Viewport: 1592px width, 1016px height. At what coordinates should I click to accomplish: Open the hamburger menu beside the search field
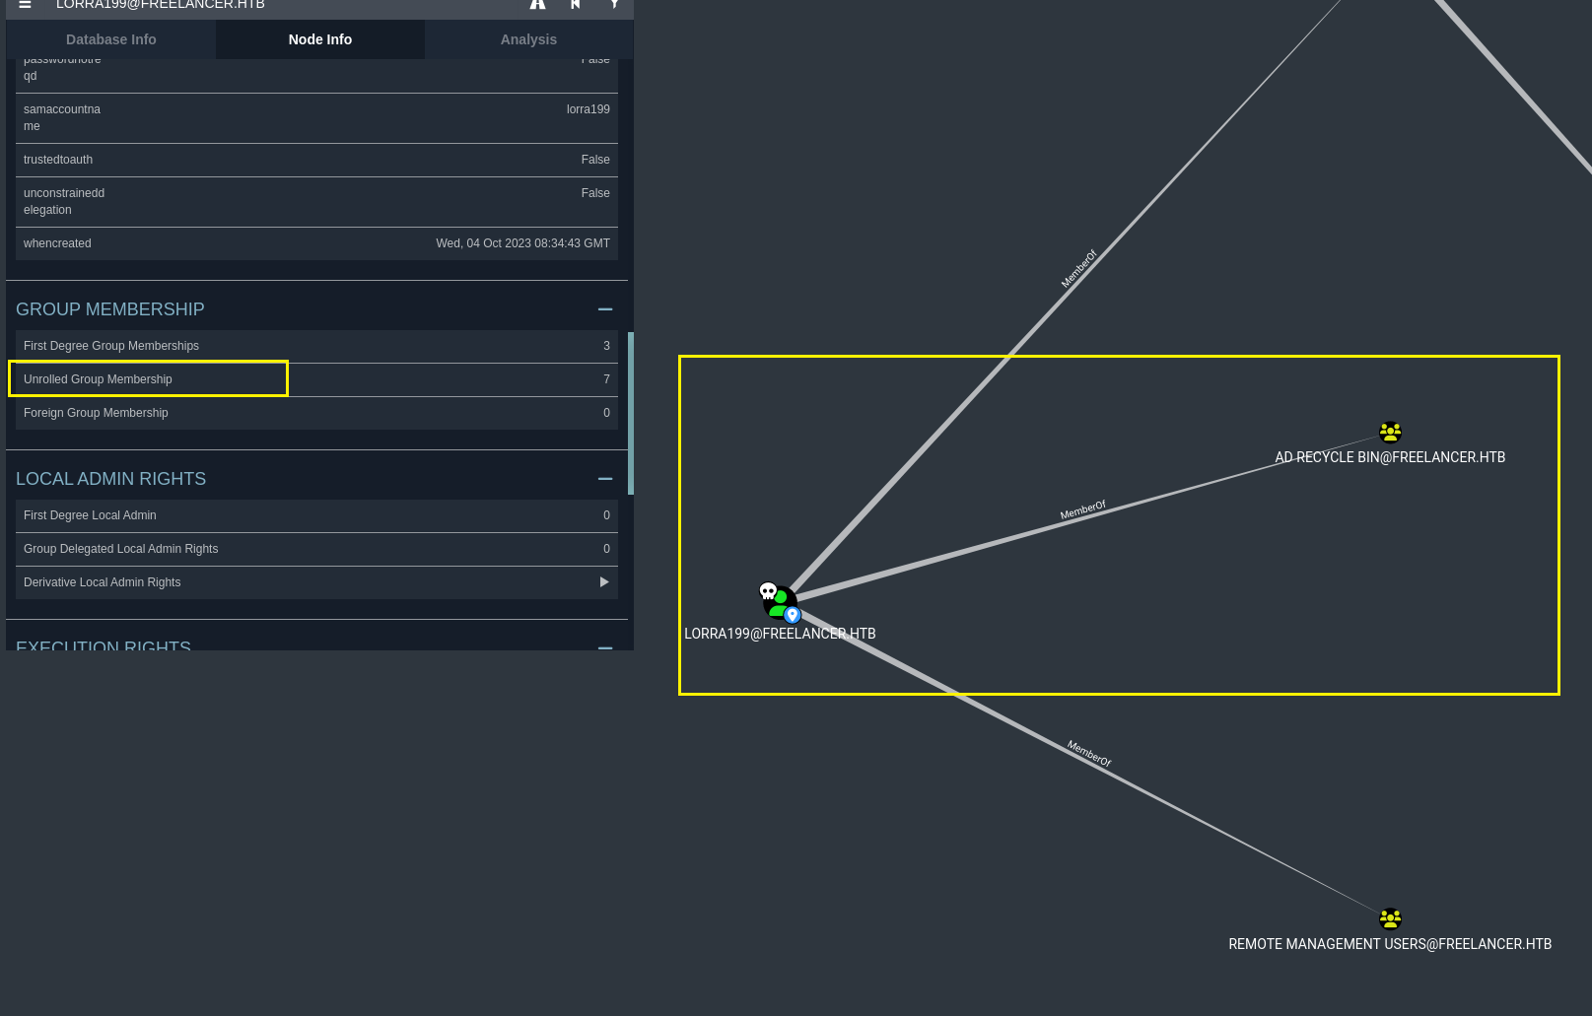(x=25, y=5)
